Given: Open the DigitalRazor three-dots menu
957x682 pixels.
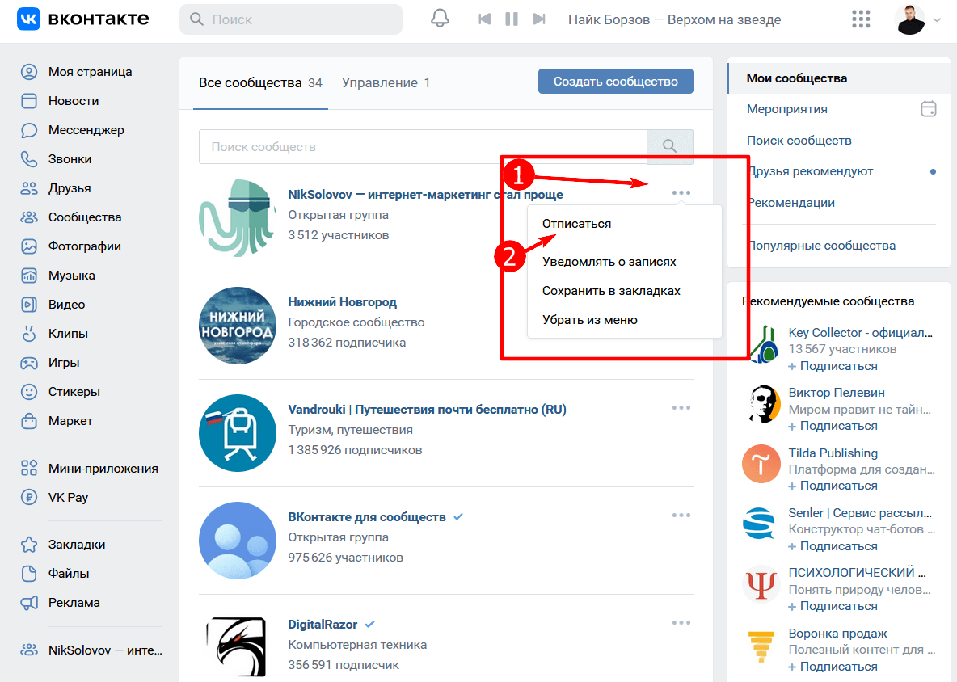Looking at the screenshot, I should click(681, 623).
